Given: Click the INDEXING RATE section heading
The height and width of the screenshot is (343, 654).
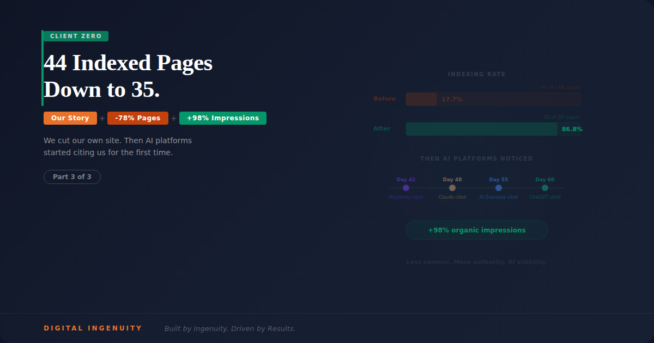Looking at the screenshot, I should click(x=476, y=73).
